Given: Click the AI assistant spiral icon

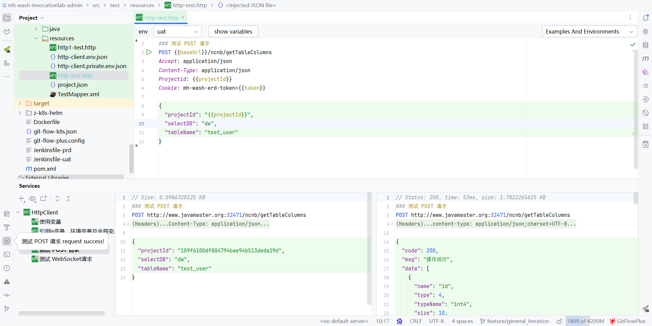Looking at the screenshot, I should point(646,32).
